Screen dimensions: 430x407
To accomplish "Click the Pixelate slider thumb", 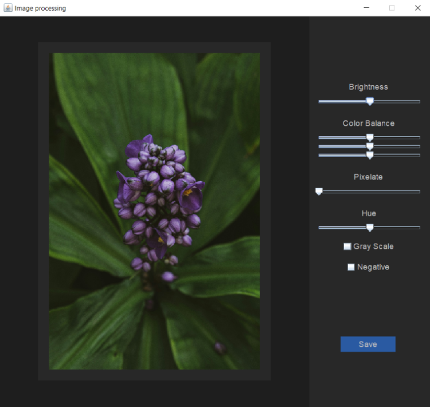I will (319, 191).
